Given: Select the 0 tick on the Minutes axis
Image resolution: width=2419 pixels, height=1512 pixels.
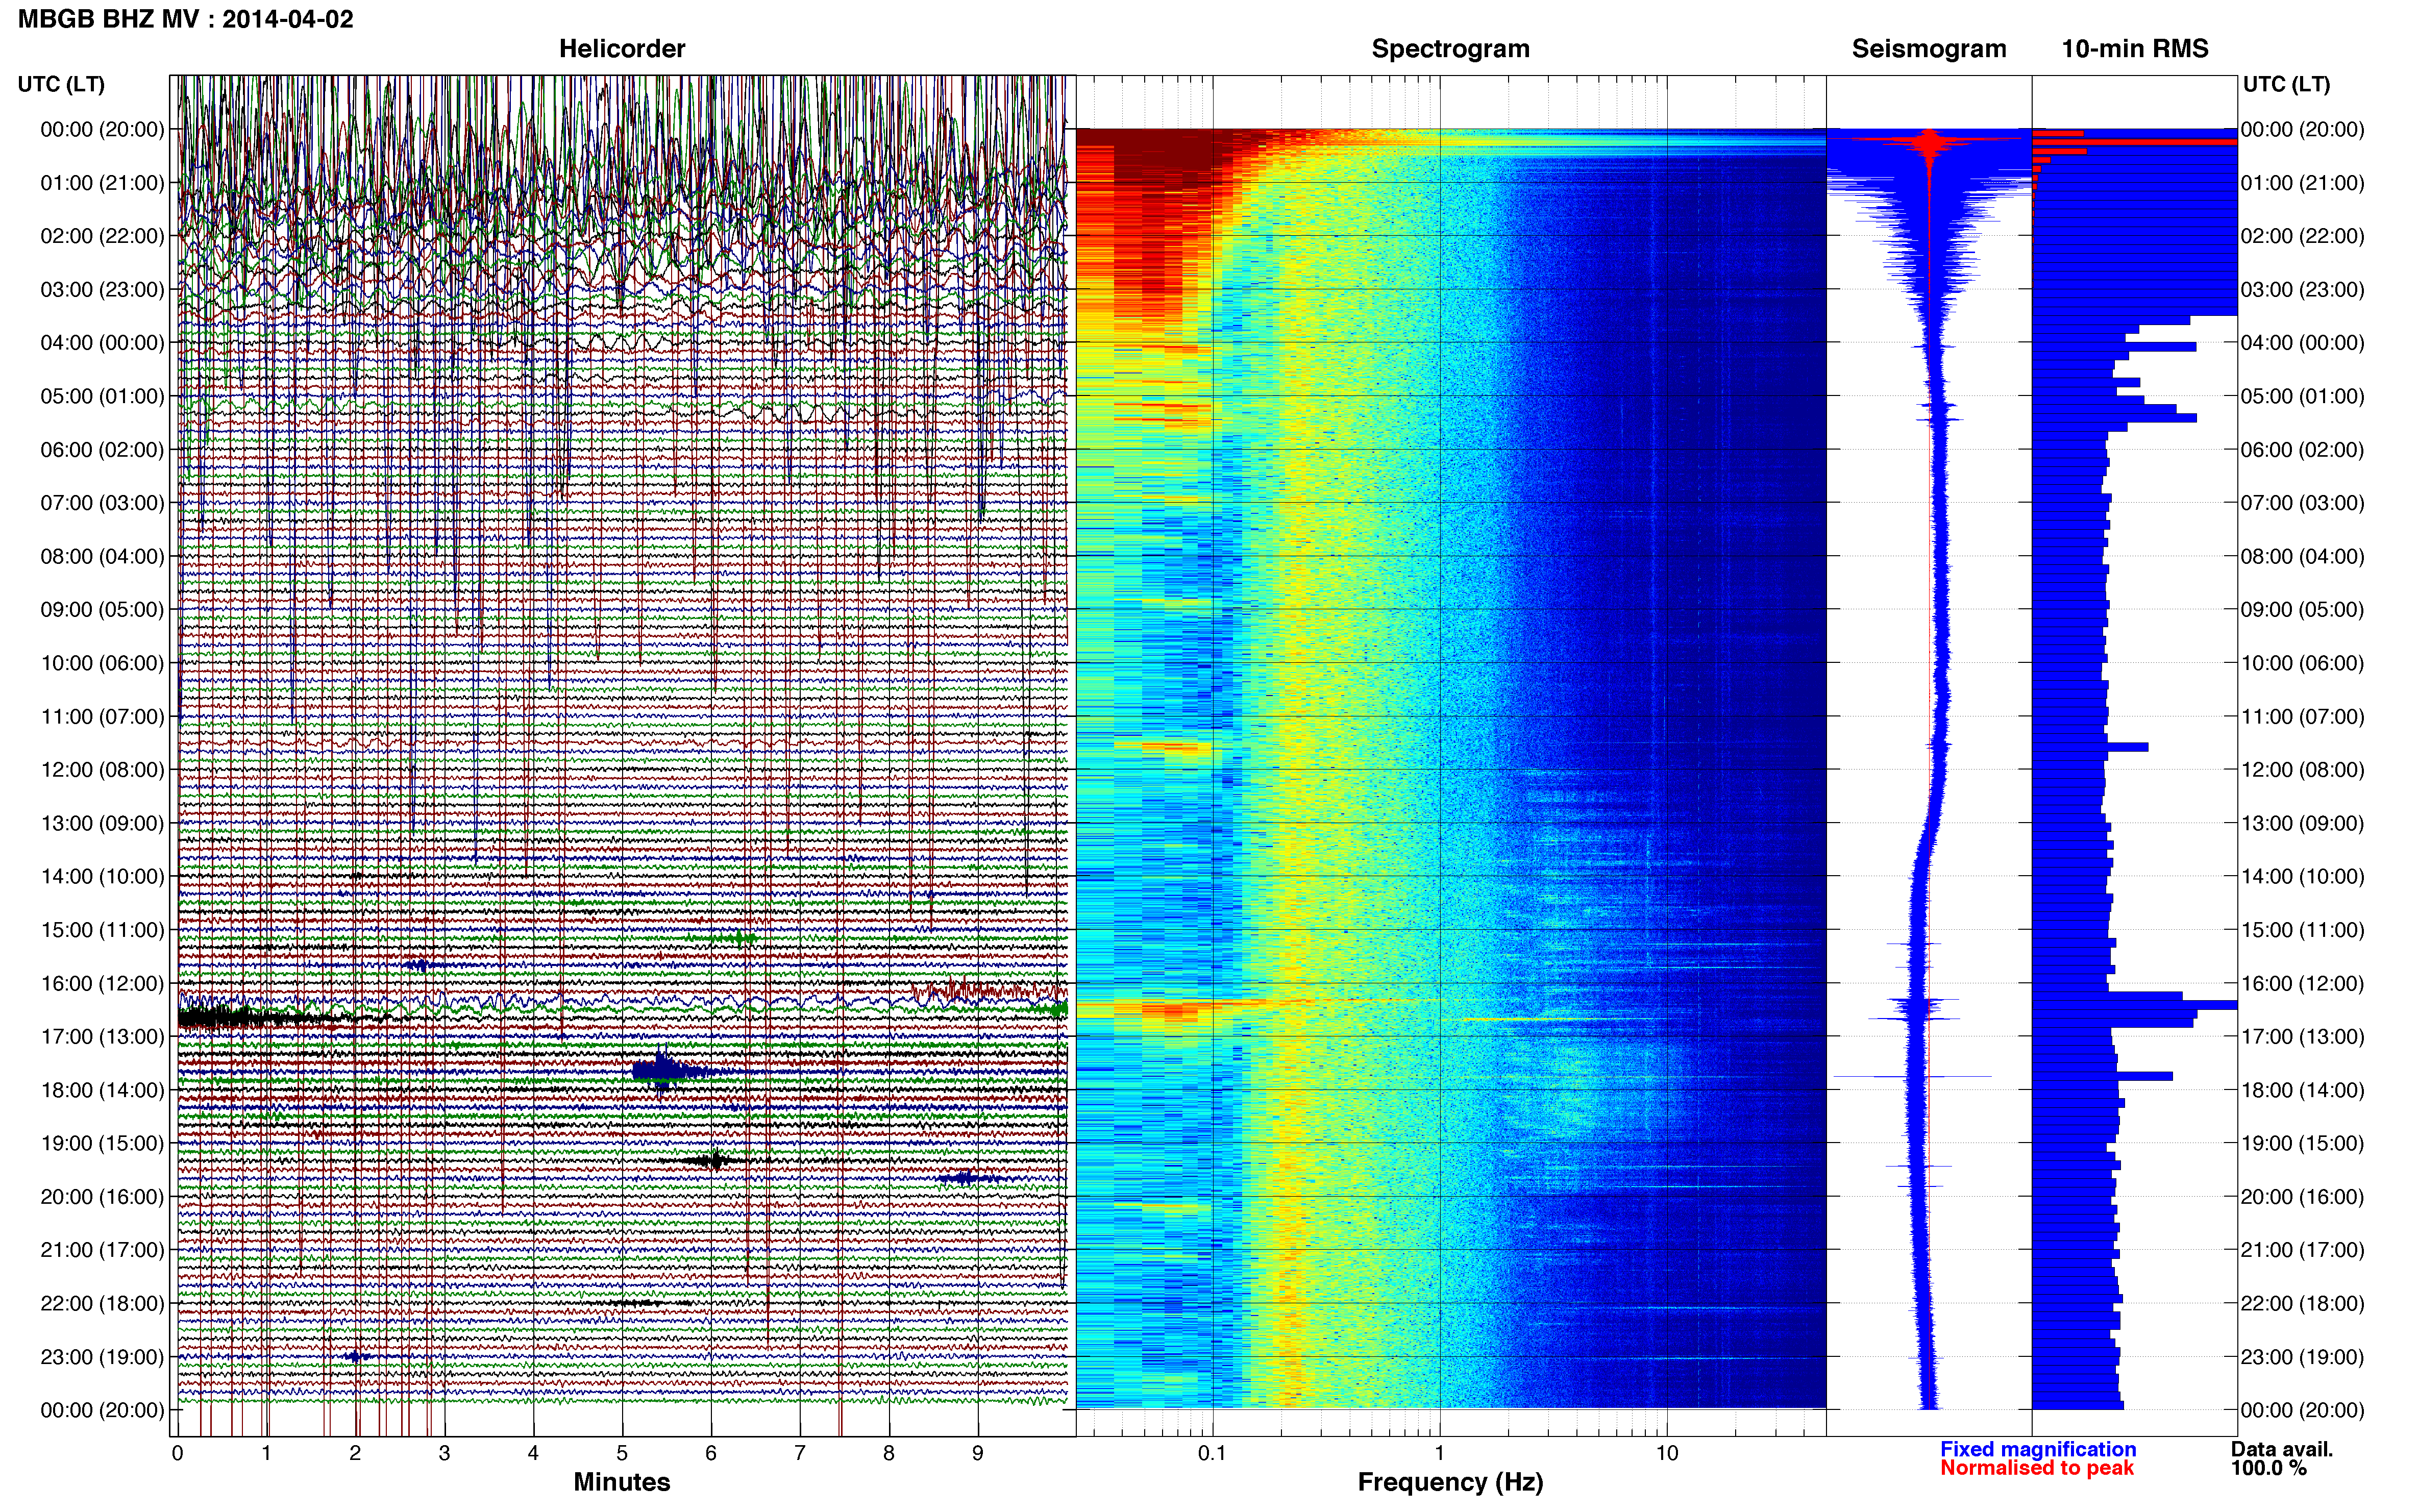Looking at the screenshot, I should [177, 1453].
